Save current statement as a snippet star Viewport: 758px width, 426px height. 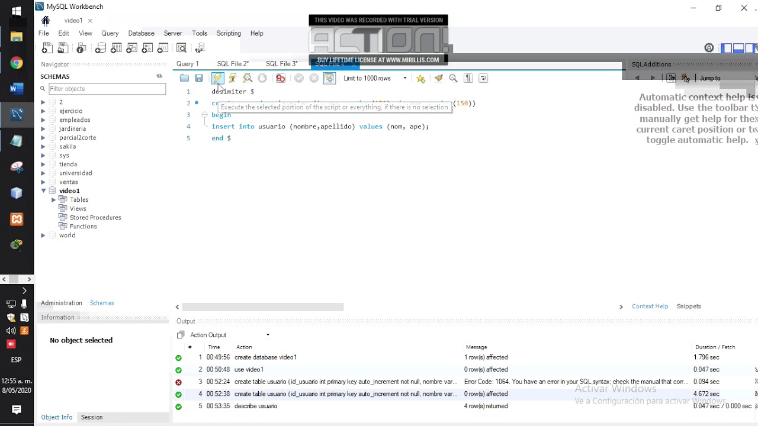tap(420, 78)
